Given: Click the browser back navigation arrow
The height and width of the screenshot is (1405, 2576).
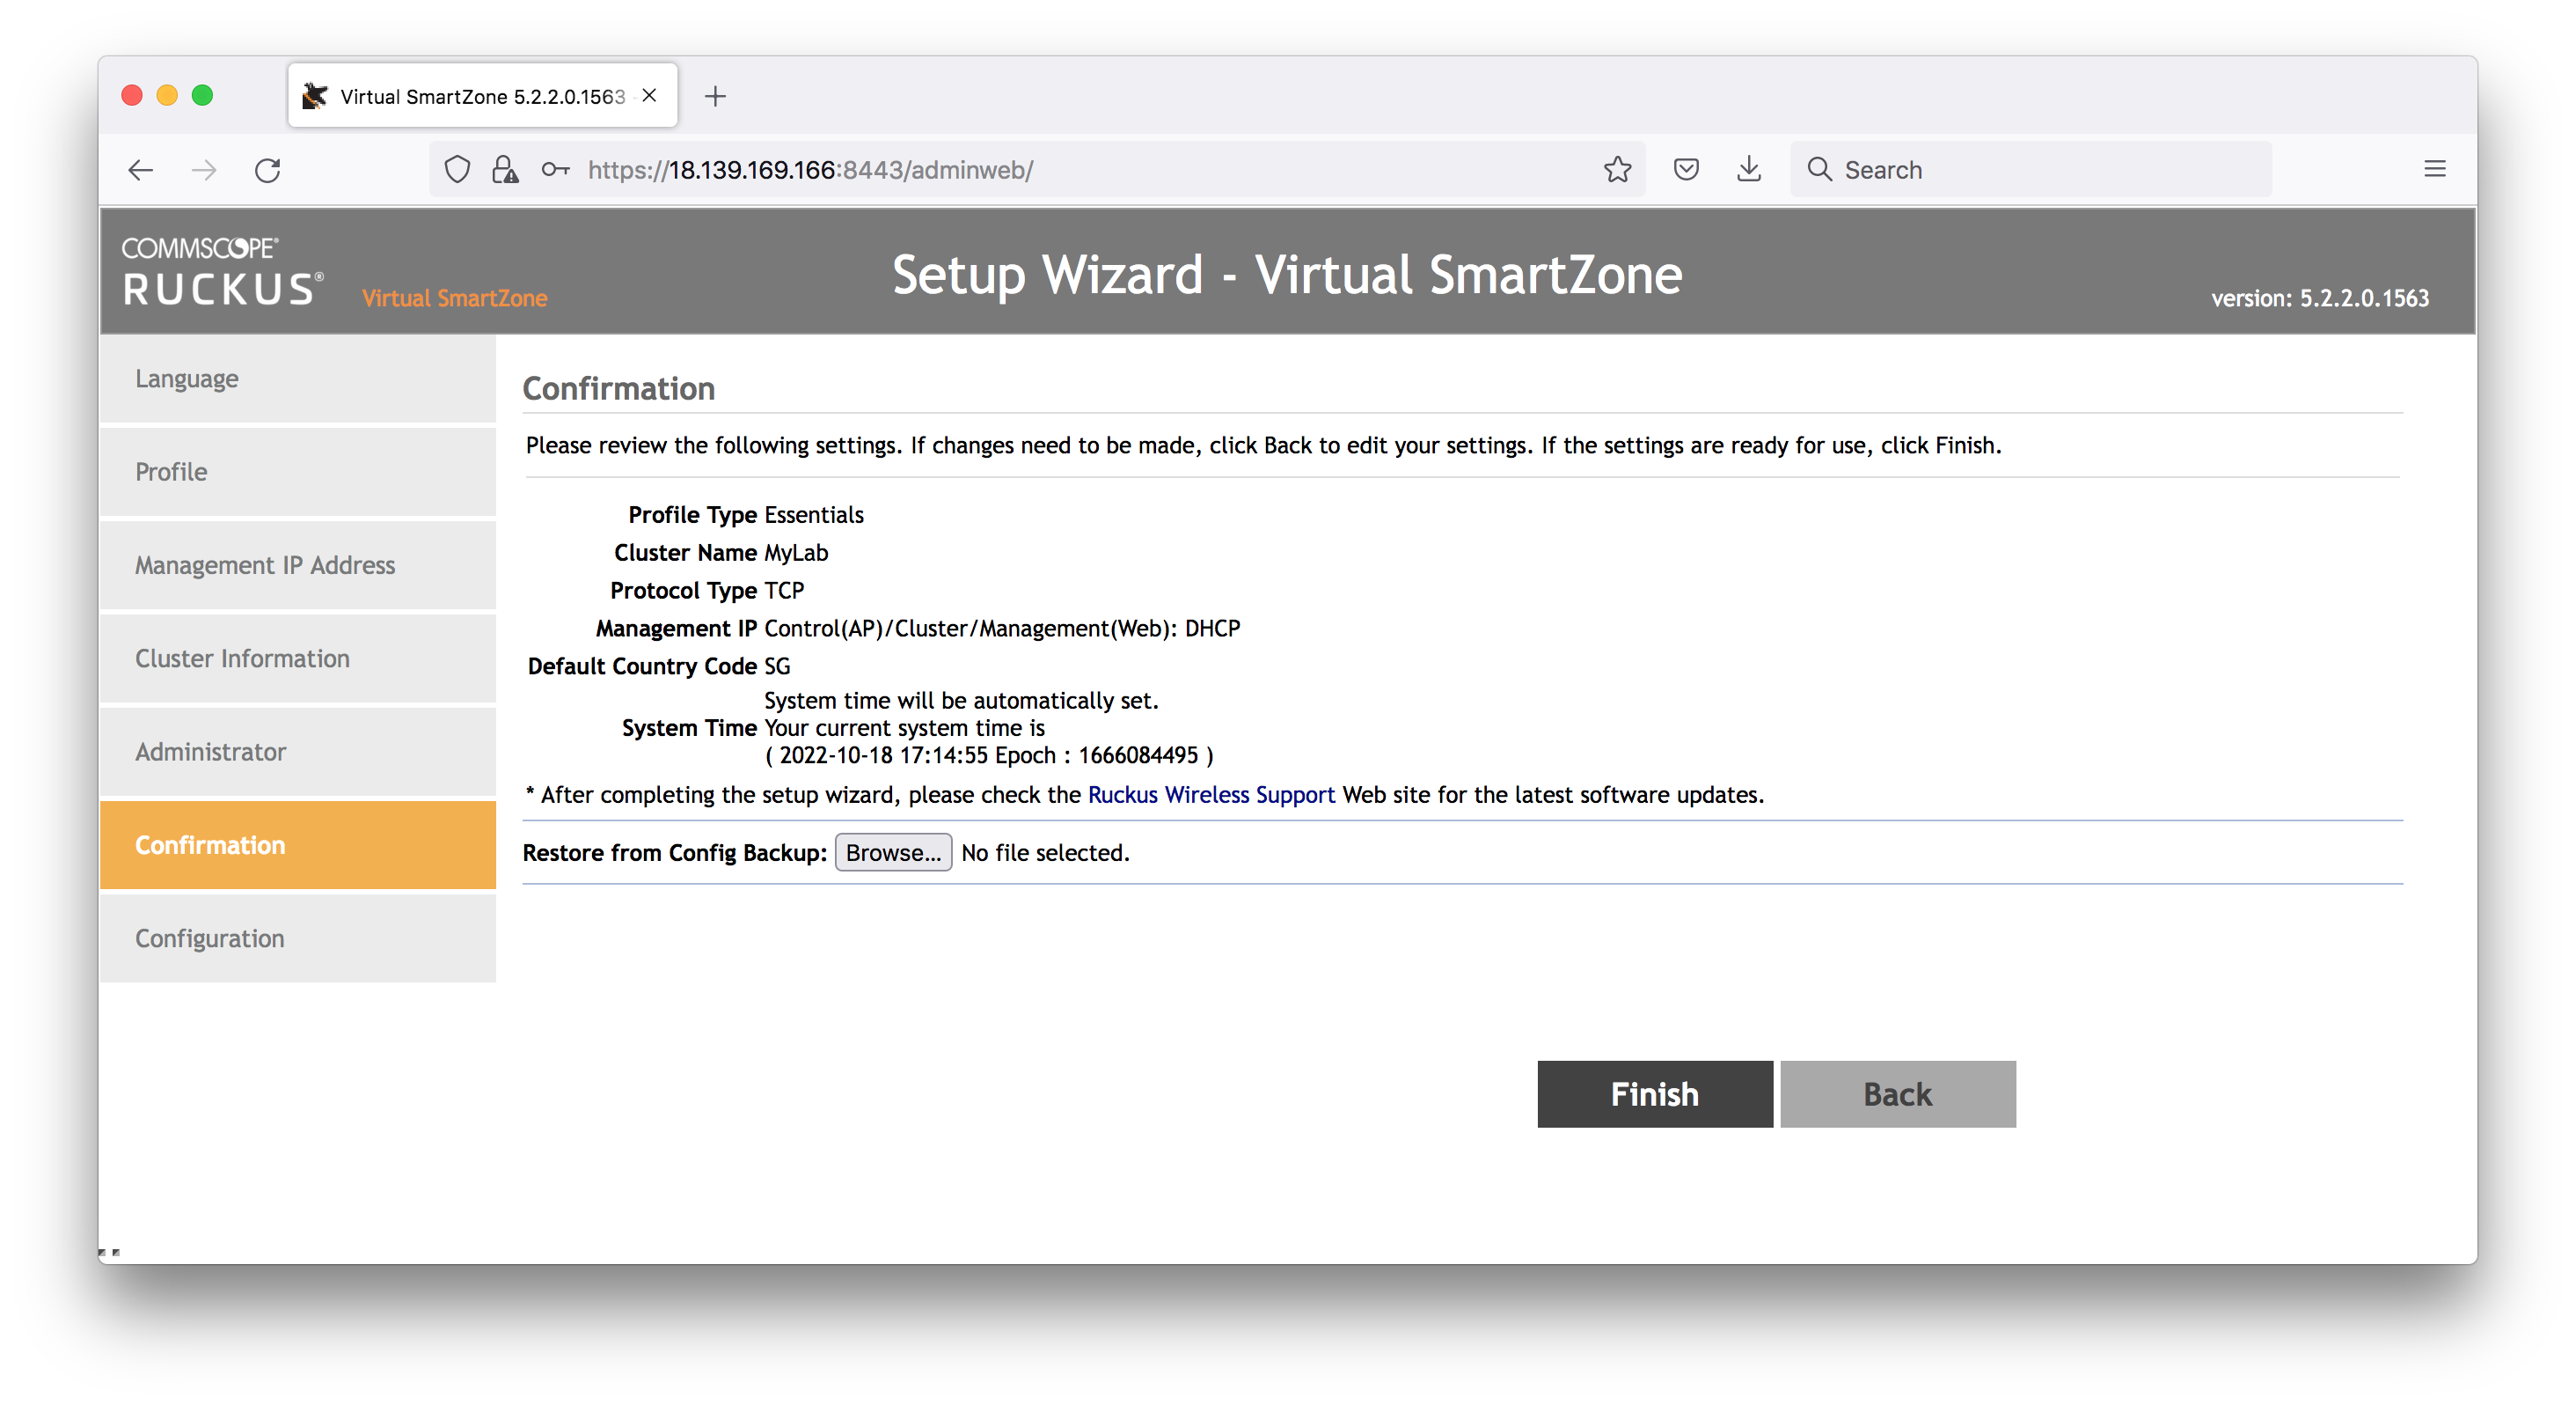Looking at the screenshot, I should coord(142,170).
